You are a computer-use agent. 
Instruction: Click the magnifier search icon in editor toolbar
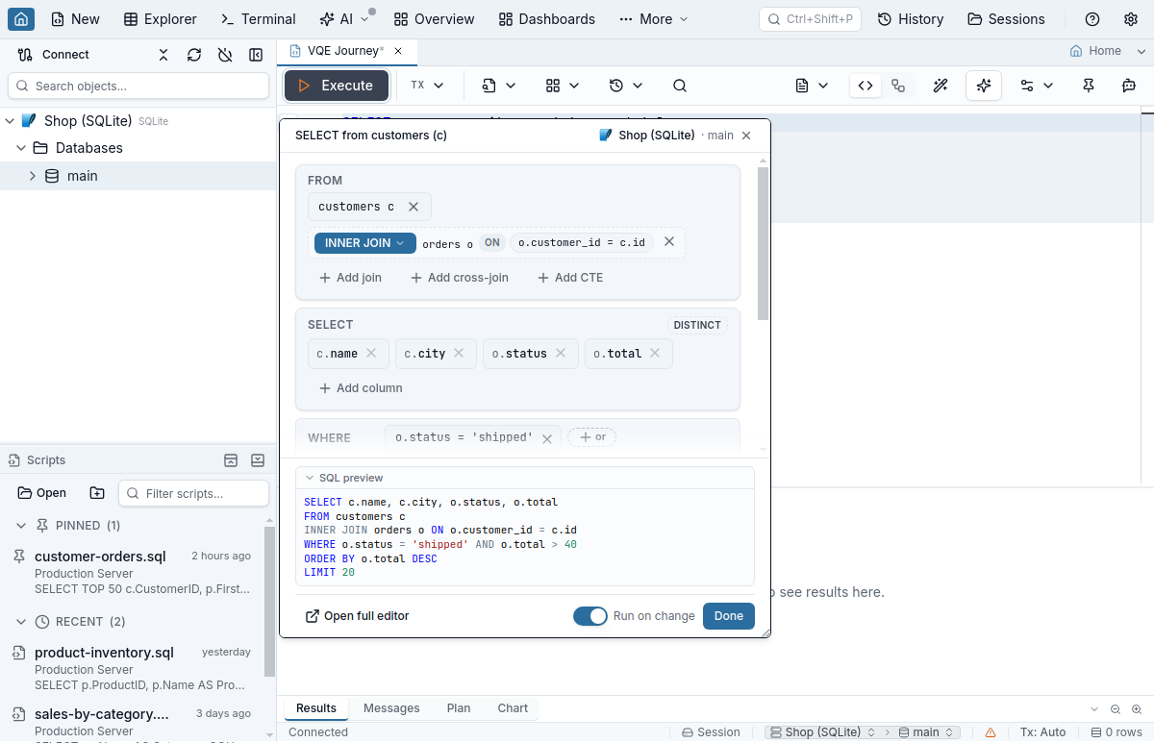pyautogui.click(x=680, y=86)
